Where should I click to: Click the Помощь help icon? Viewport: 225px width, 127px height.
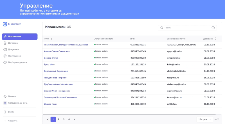pos(5,96)
